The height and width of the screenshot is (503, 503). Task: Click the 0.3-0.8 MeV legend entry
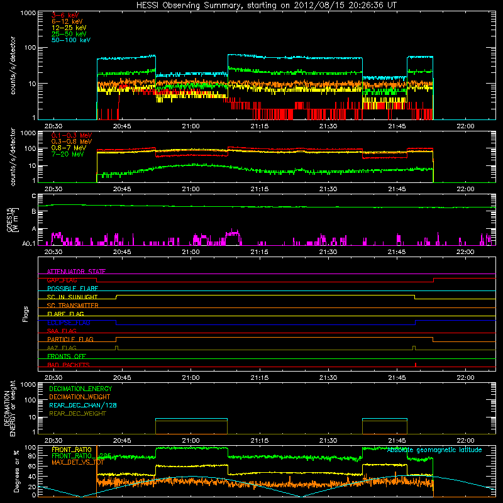tap(72, 141)
